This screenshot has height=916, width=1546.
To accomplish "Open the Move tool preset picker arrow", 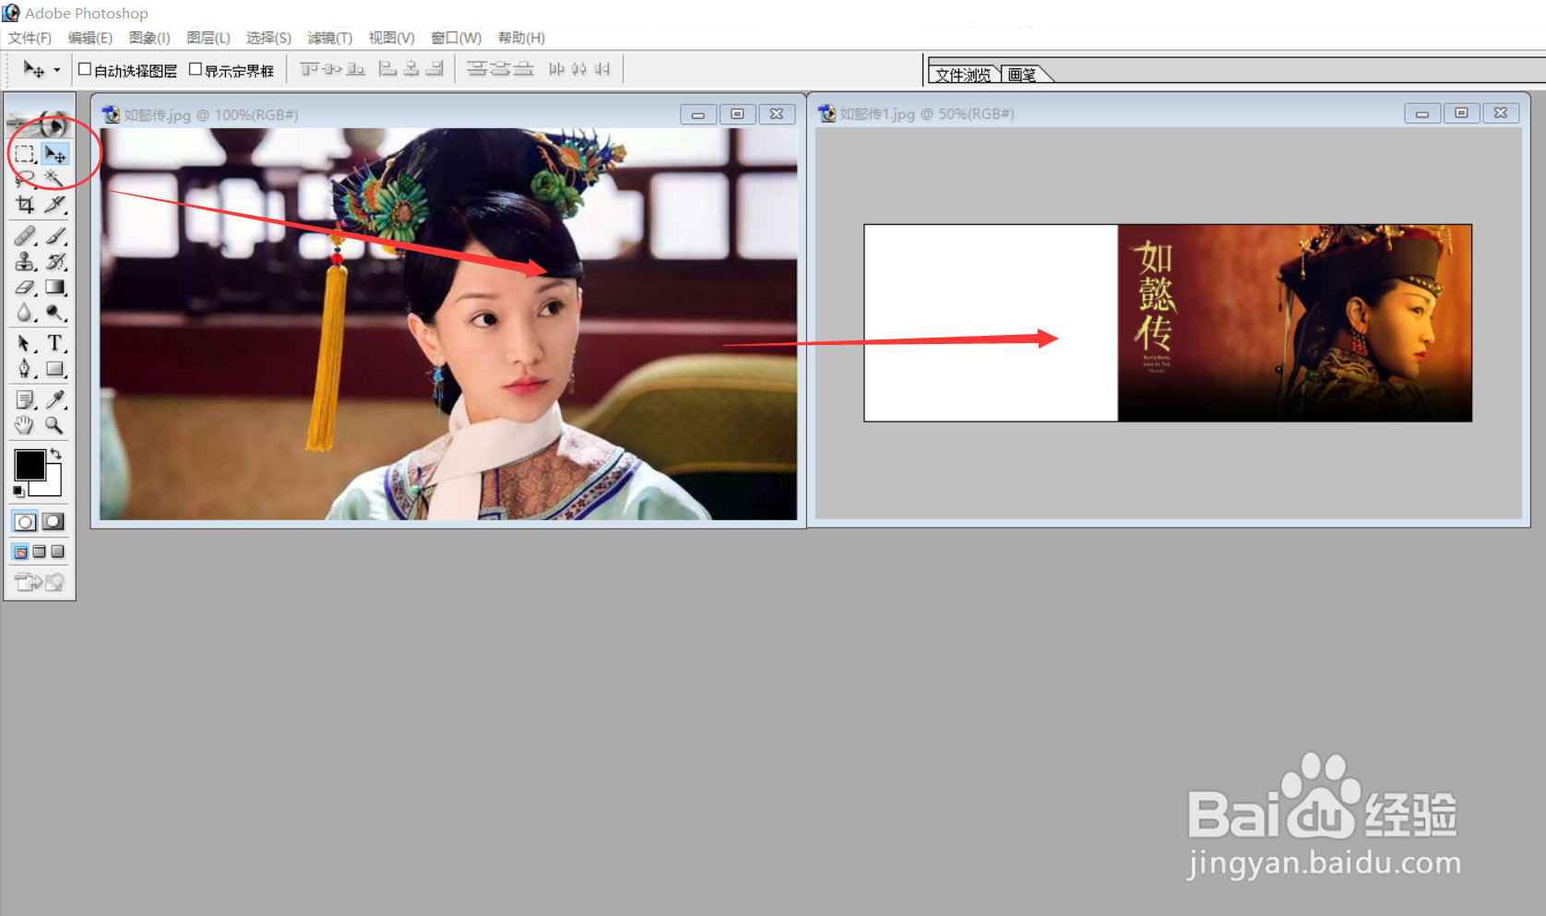I will [57, 70].
